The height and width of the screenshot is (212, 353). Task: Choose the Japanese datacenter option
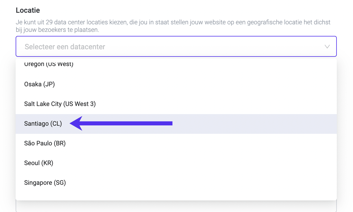tap(39, 84)
